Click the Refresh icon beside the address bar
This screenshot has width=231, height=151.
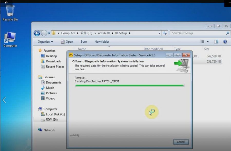click(x=165, y=33)
